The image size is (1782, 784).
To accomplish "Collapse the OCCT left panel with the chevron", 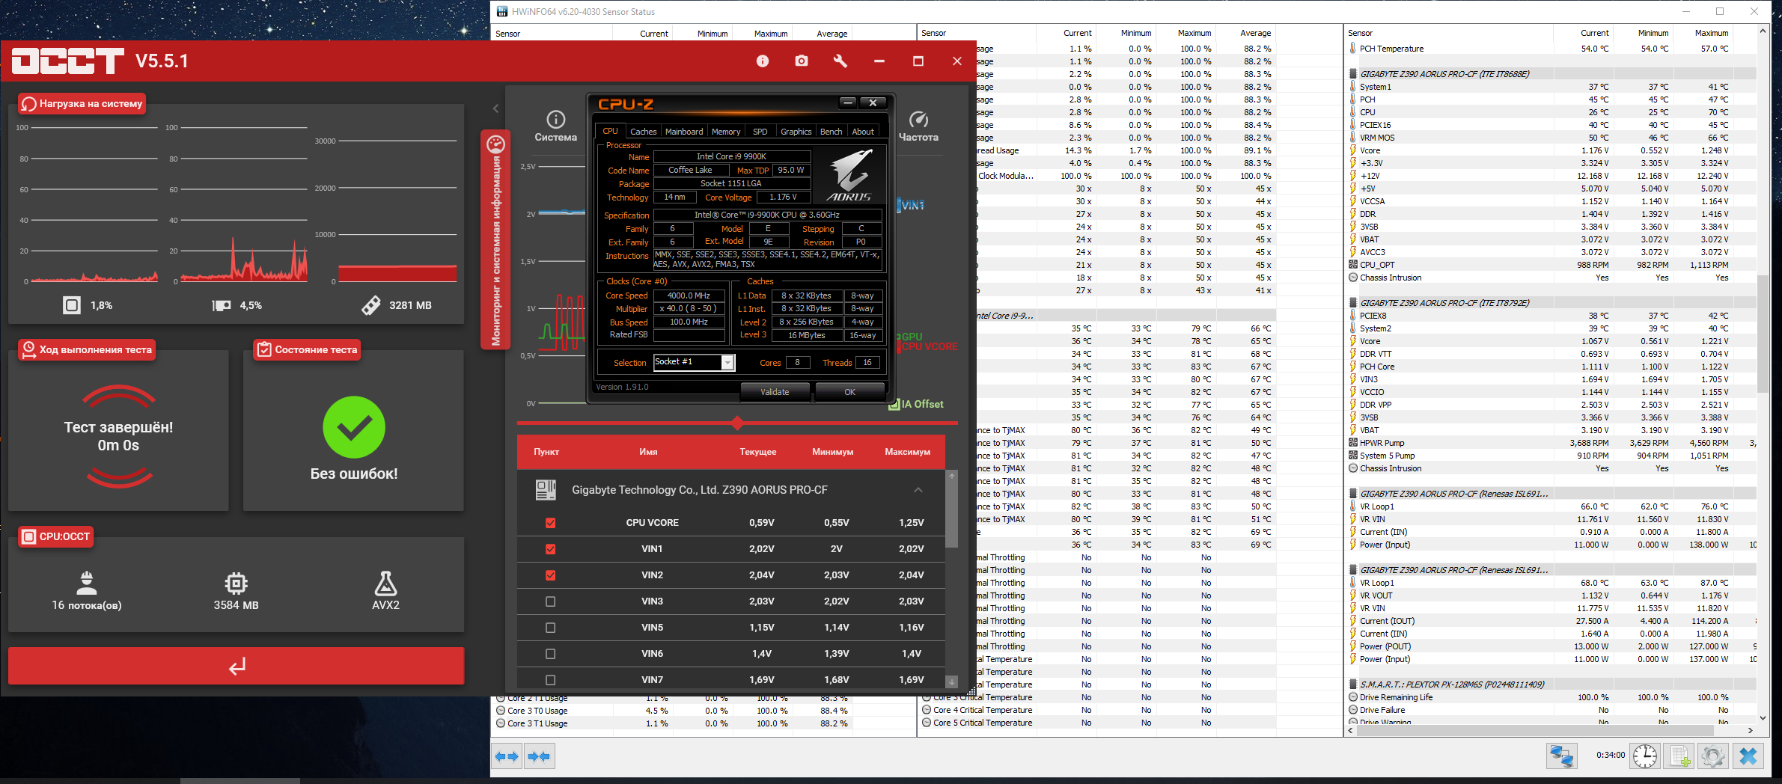I will (x=495, y=108).
